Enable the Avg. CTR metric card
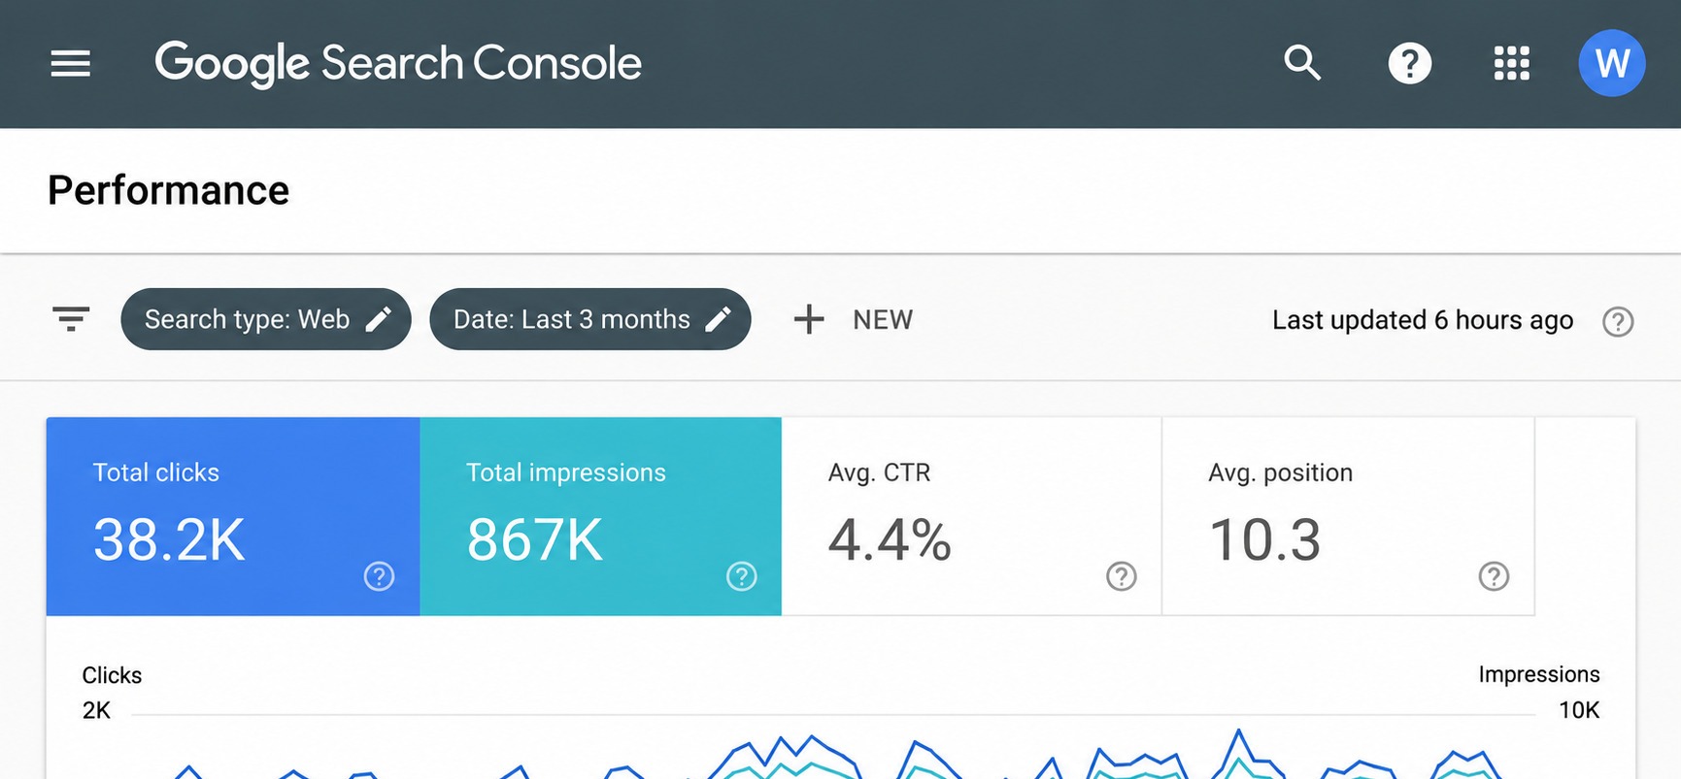The image size is (1681, 779). tap(971, 516)
